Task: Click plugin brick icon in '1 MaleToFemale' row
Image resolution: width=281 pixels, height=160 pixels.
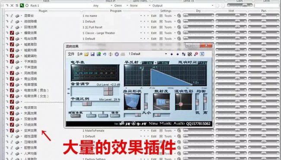Action: click(x=17, y=131)
